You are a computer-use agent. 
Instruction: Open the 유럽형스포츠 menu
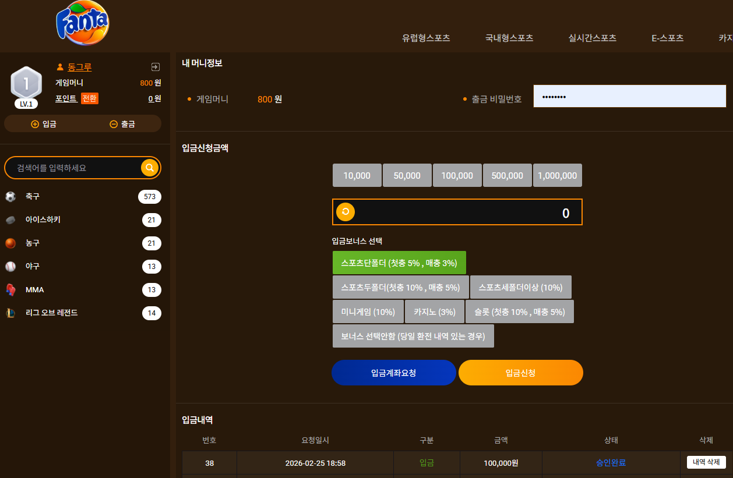click(426, 38)
